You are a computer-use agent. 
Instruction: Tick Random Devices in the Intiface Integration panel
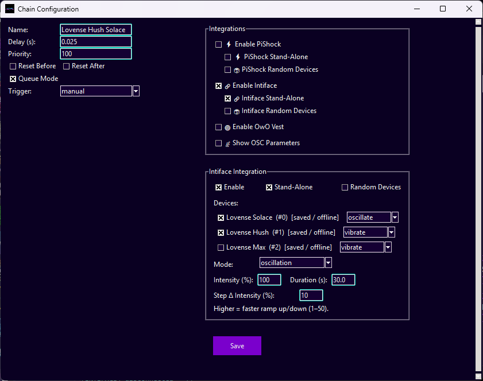click(x=345, y=188)
